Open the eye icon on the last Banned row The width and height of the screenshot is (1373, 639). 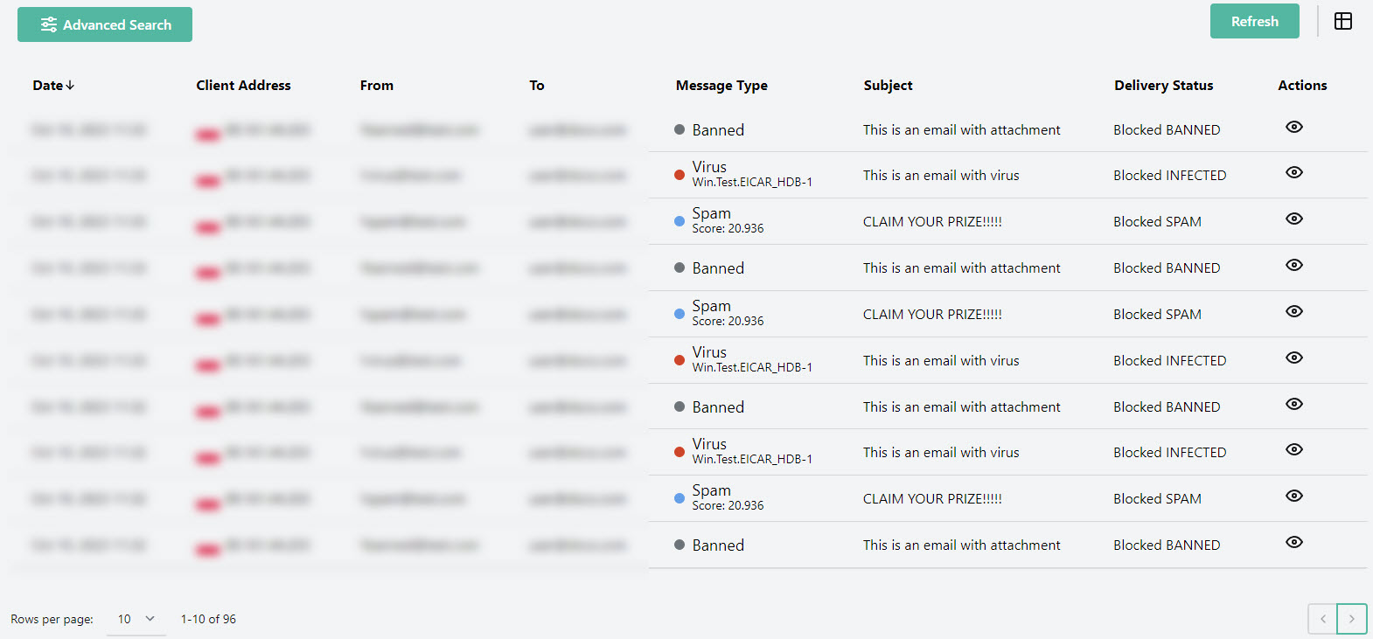(1294, 542)
